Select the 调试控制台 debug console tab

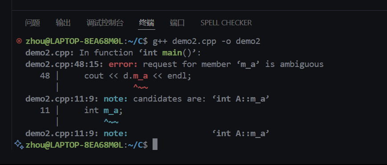105,23
